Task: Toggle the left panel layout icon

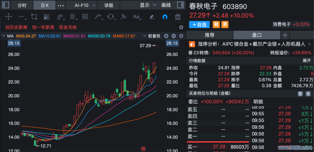Action: (x=6, y=5)
